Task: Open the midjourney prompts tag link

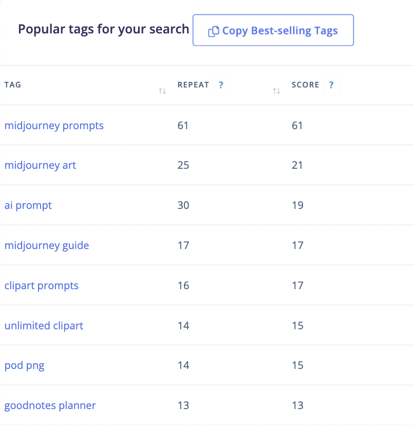Action: tap(54, 126)
